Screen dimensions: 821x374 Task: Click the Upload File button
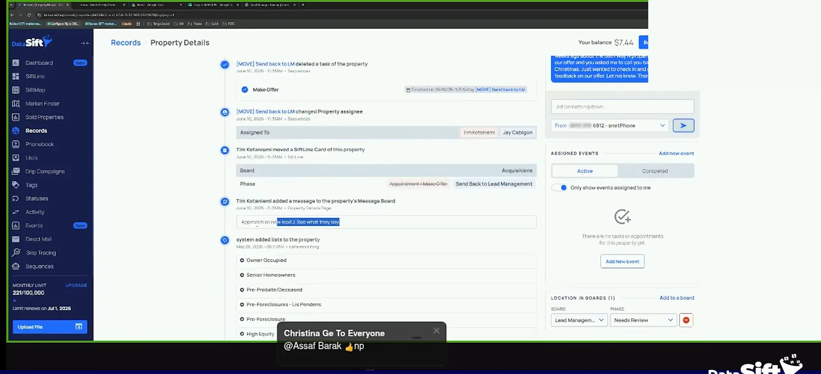pos(50,327)
